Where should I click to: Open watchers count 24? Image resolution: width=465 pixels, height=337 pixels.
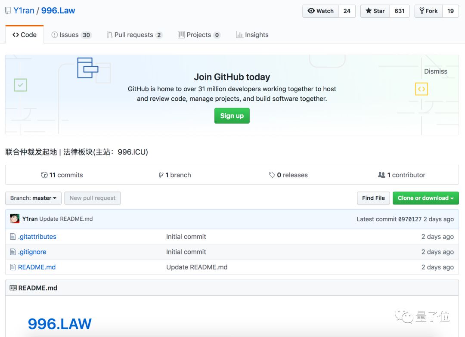tap(347, 11)
